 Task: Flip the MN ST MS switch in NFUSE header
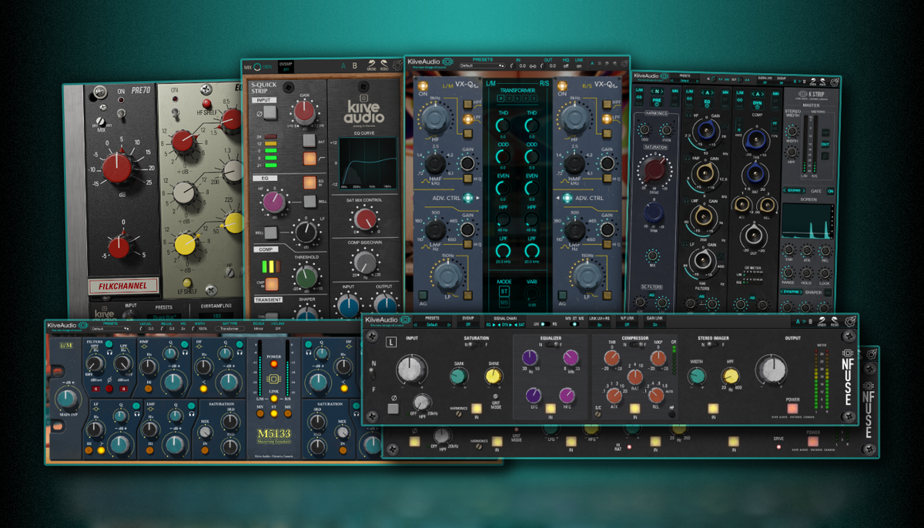[575, 324]
